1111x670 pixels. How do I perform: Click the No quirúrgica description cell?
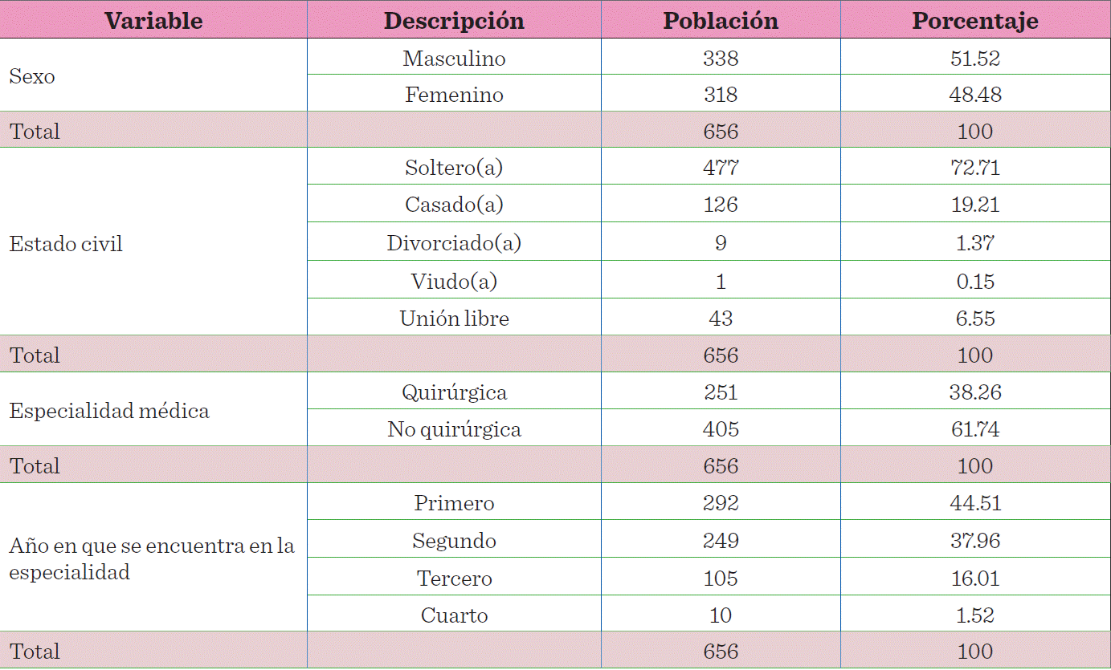454,429
